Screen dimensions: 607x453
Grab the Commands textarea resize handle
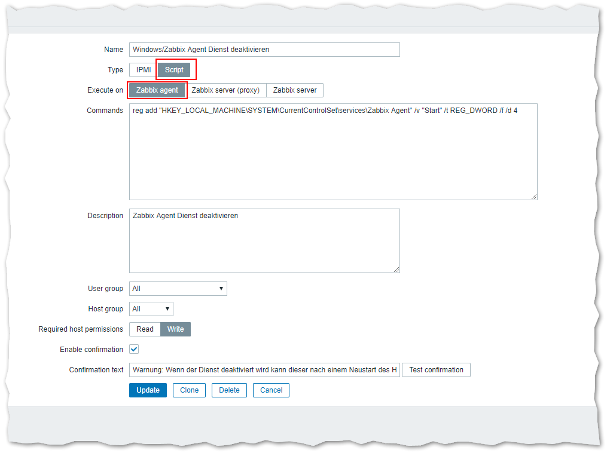(534, 197)
